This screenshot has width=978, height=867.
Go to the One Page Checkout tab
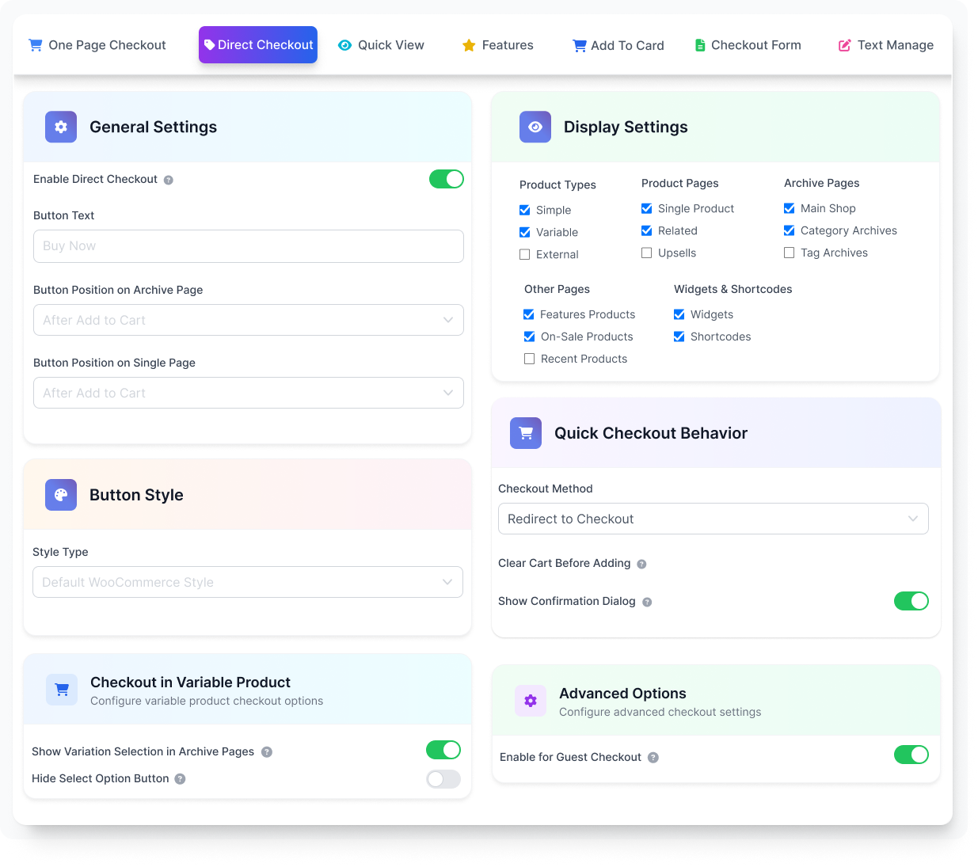97,45
